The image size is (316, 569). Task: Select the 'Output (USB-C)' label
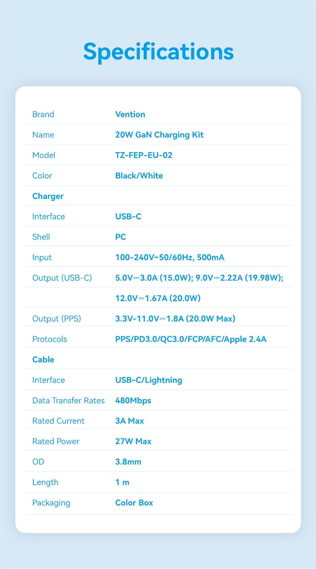click(x=62, y=278)
